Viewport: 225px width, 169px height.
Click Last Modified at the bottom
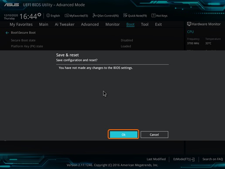[156, 159]
